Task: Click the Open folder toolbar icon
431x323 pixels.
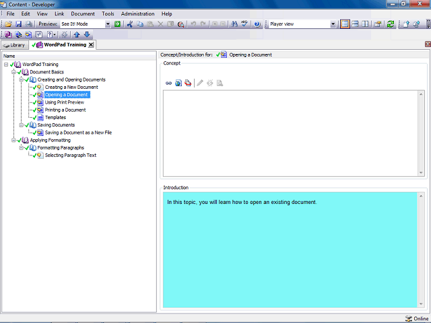Action: [x=8, y=24]
